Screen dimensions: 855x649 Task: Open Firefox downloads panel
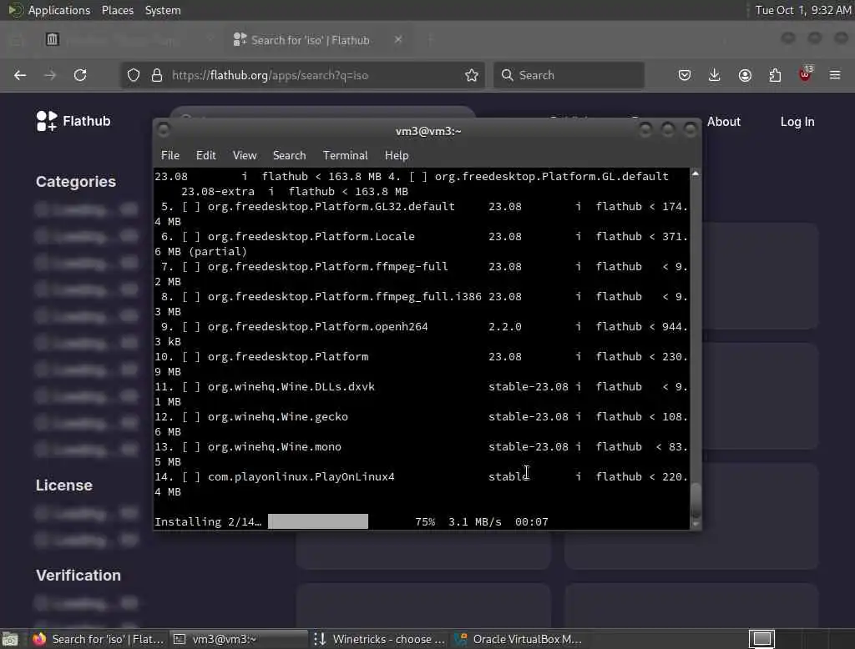[x=715, y=75]
